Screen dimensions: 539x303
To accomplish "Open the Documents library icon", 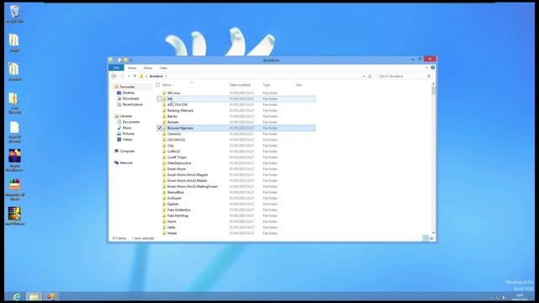I will [x=119, y=122].
